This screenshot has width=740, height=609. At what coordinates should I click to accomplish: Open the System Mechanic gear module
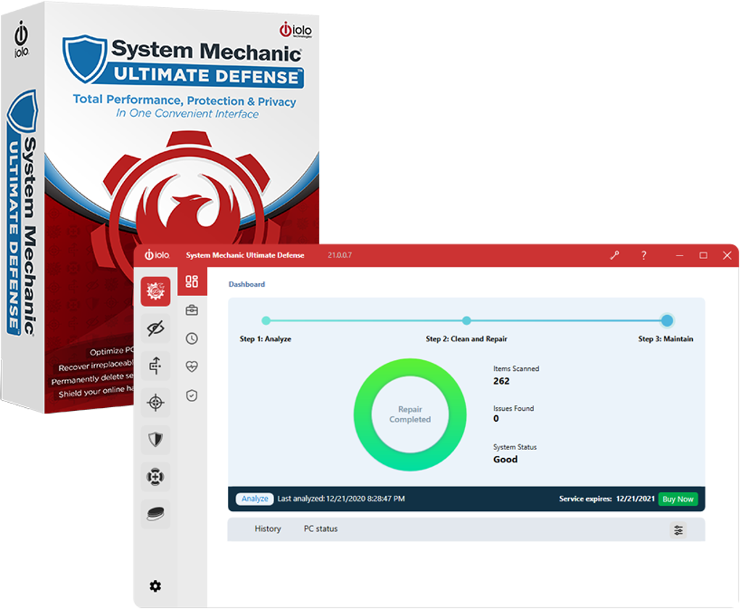tap(155, 291)
